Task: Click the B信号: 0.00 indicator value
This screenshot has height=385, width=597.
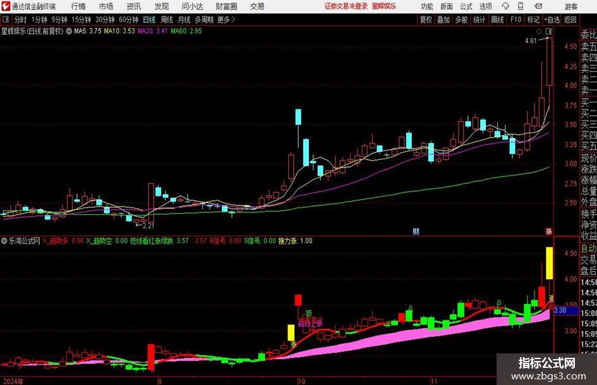Action: 226,241
